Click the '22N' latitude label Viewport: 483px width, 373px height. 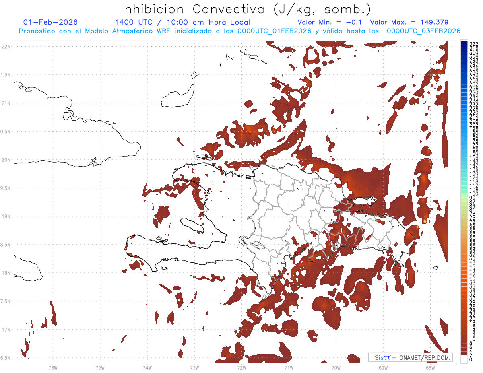(x=6, y=47)
